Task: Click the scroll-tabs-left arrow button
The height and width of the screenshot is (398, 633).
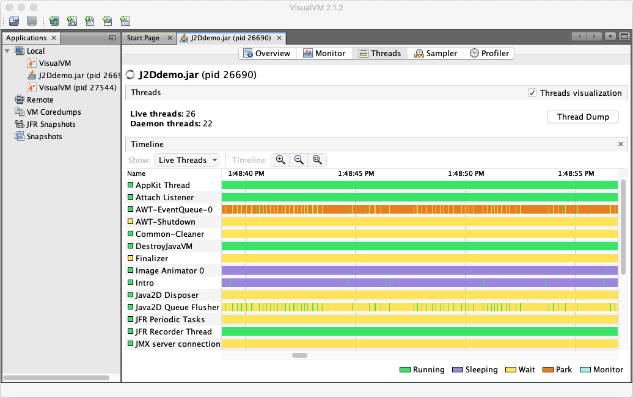Action: [579, 36]
